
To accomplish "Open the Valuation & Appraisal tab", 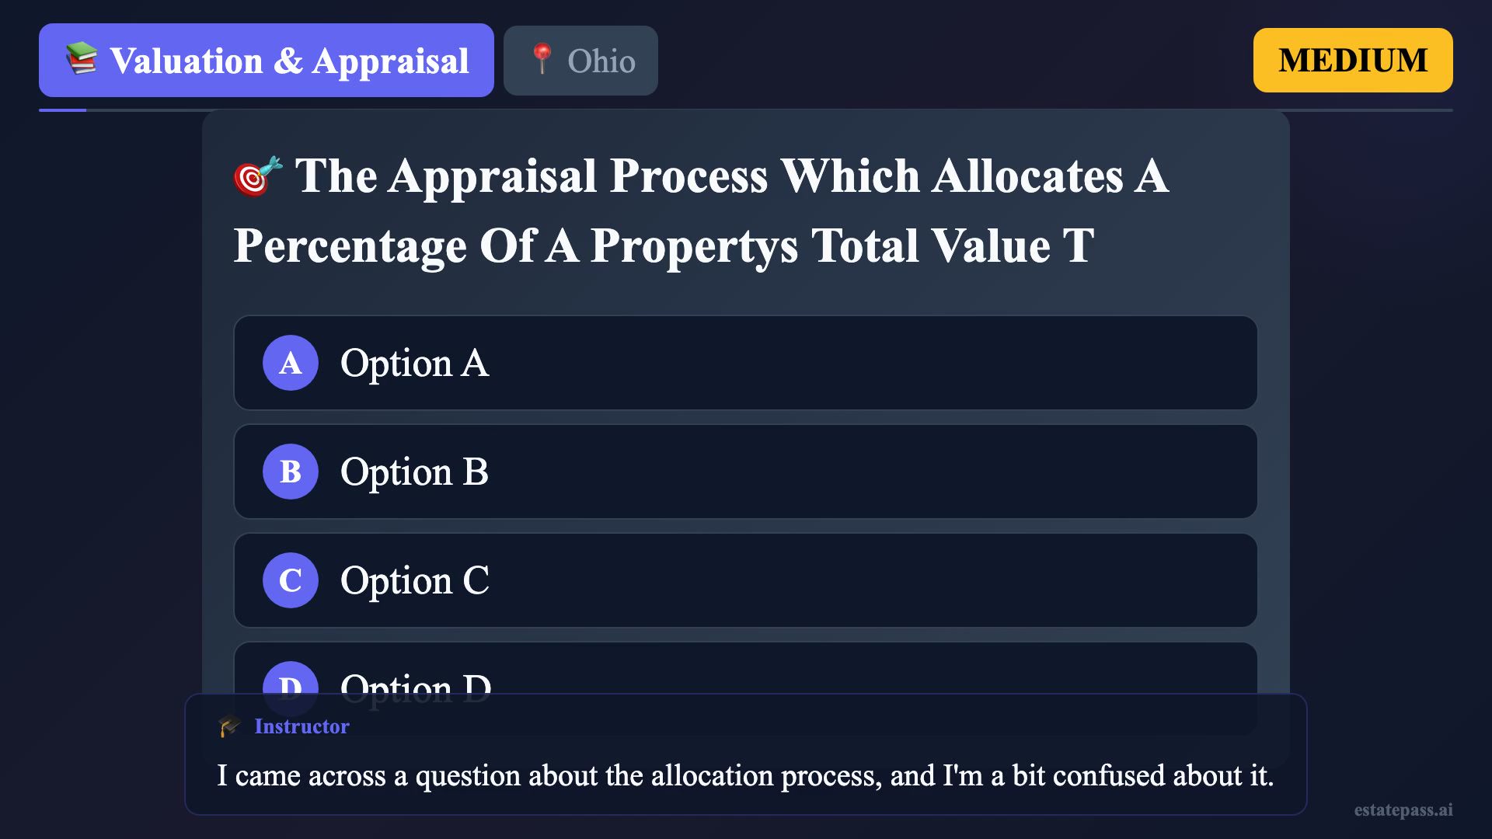I will 267,61.
